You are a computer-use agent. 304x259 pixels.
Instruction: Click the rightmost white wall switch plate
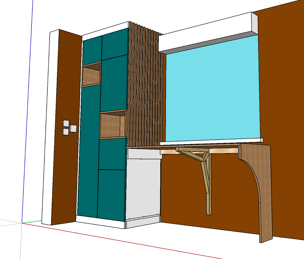tap(73, 128)
